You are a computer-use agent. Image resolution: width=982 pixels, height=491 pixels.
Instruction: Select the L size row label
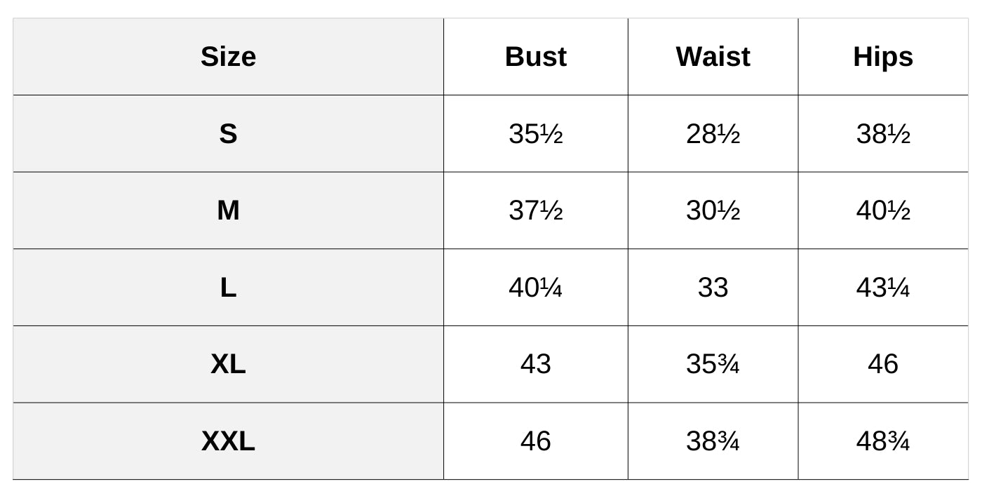tap(228, 288)
